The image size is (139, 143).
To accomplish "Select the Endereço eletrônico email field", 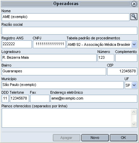I will click(x=94, y=99).
